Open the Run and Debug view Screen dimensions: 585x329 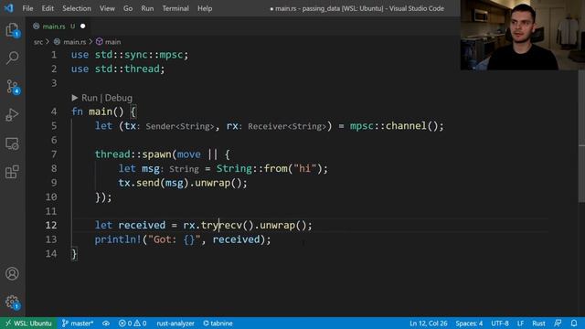pos(12,115)
